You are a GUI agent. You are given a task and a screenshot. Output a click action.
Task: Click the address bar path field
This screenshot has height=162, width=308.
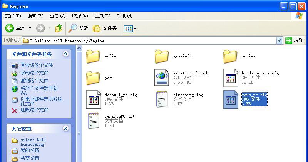149,41
